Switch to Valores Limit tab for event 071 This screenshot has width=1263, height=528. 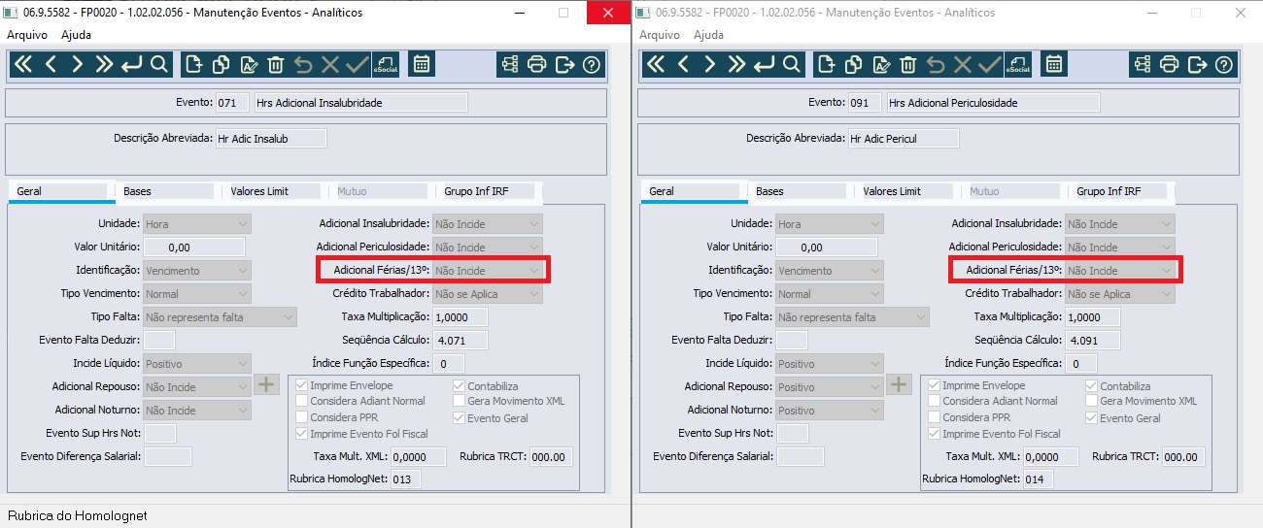[273, 191]
